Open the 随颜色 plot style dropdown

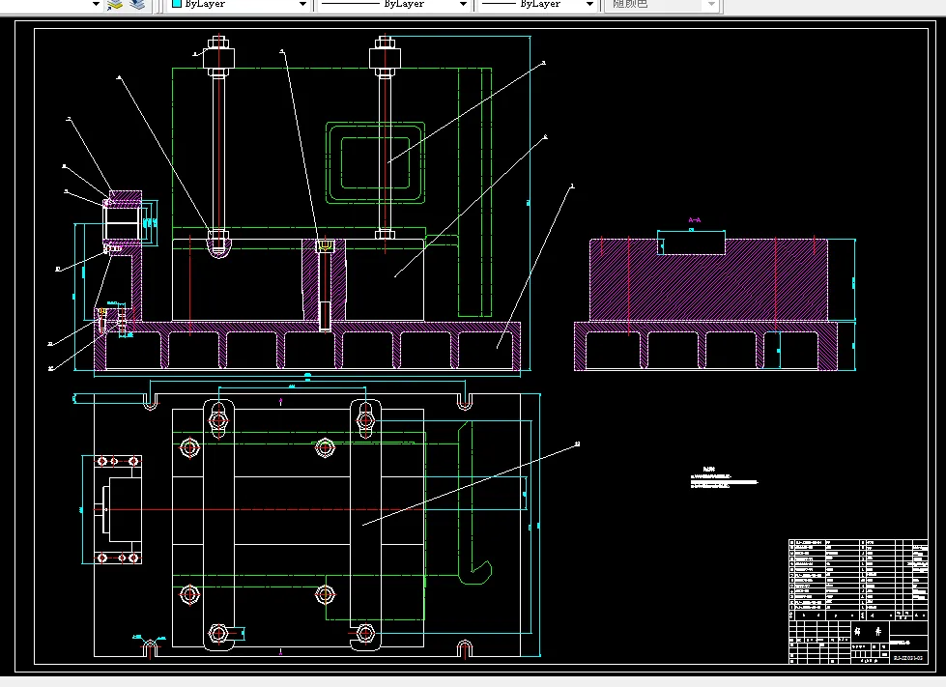pyautogui.click(x=663, y=4)
